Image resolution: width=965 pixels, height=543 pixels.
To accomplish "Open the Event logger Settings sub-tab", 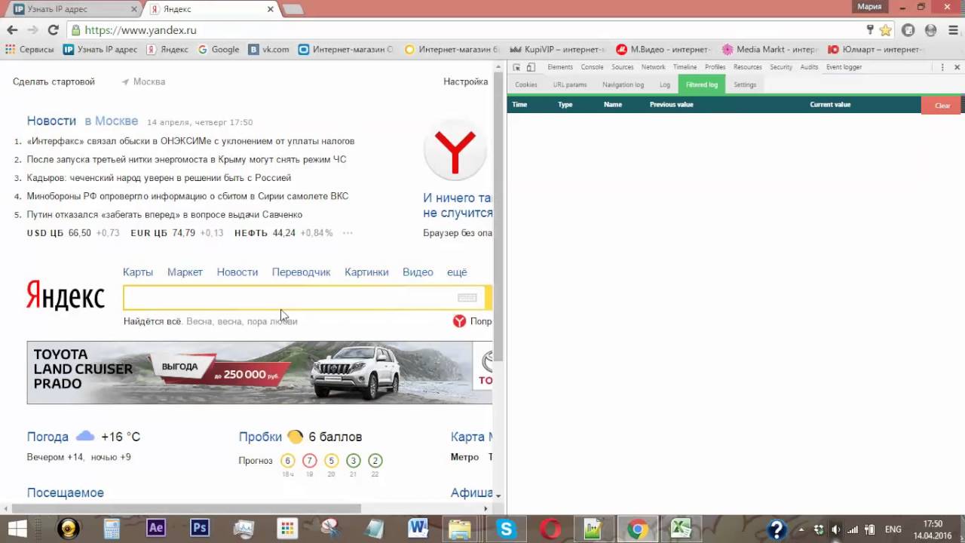I will pos(745,84).
